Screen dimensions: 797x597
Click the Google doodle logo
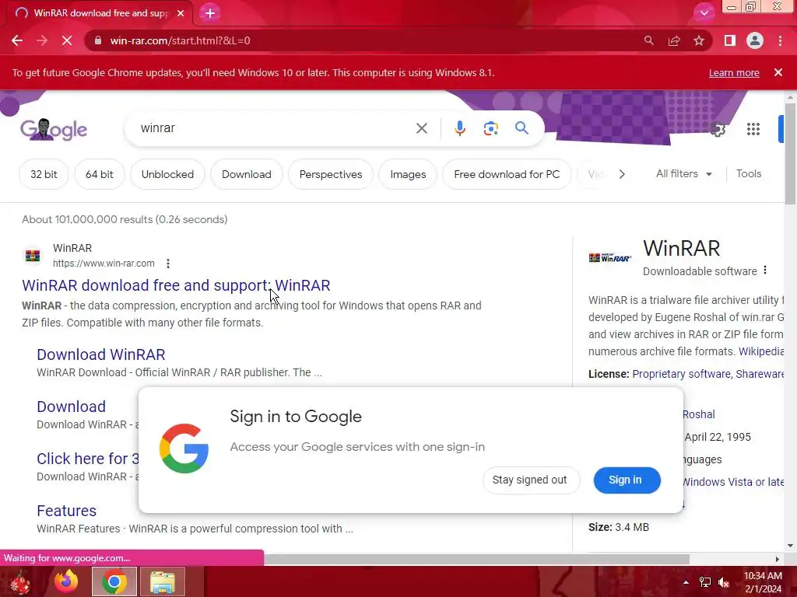(54, 130)
